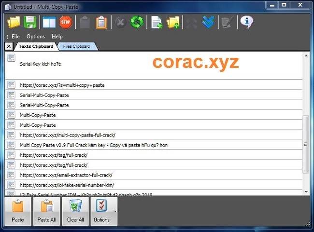Minimize the Multi-Copy-Paste window
The image size is (314, 232).
[x=272, y=5]
